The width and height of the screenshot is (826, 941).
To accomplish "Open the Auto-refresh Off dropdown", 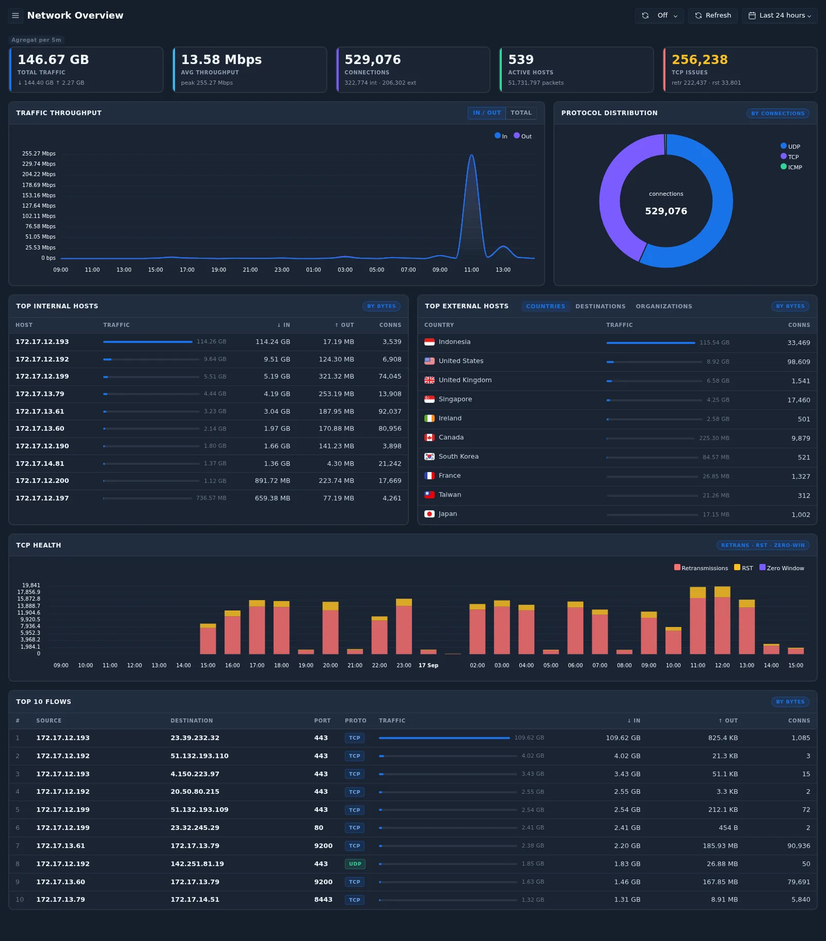I will [659, 15].
